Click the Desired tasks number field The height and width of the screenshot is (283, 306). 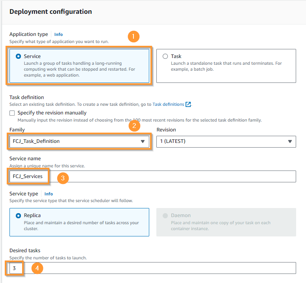coord(153,268)
